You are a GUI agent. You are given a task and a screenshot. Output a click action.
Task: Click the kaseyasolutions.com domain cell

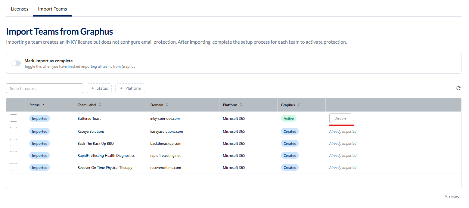166,132
